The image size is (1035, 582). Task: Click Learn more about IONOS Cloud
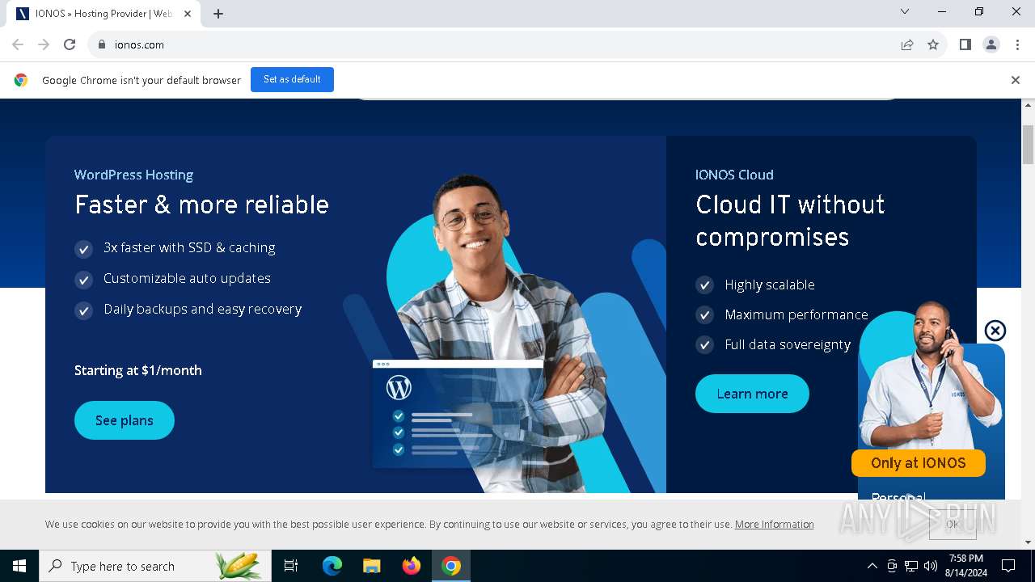[752, 394]
